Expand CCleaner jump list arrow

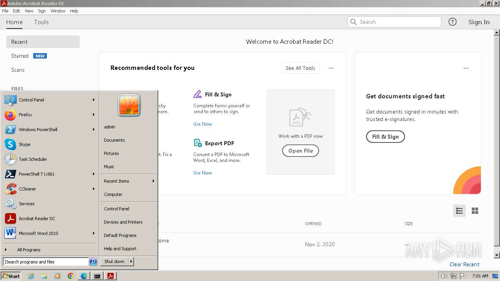94,189
